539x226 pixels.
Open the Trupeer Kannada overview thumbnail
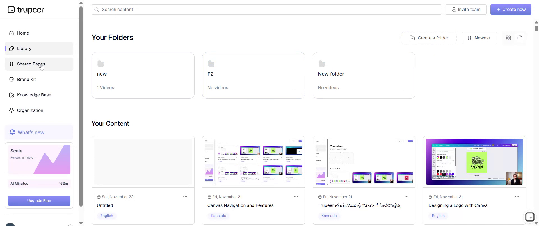pos(364,162)
